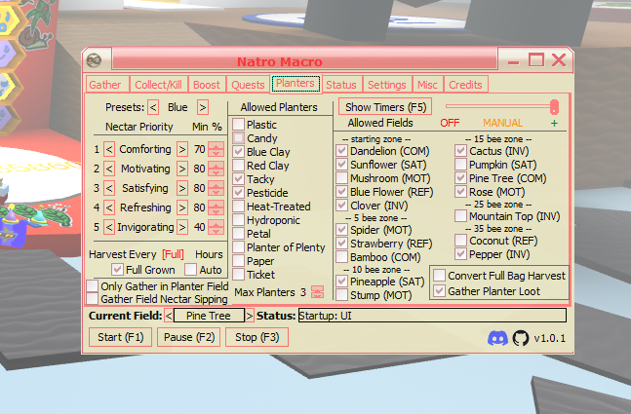Open the GitHub repository icon

point(521,338)
